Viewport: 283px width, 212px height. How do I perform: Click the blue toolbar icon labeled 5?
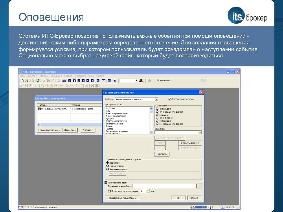coord(92,81)
